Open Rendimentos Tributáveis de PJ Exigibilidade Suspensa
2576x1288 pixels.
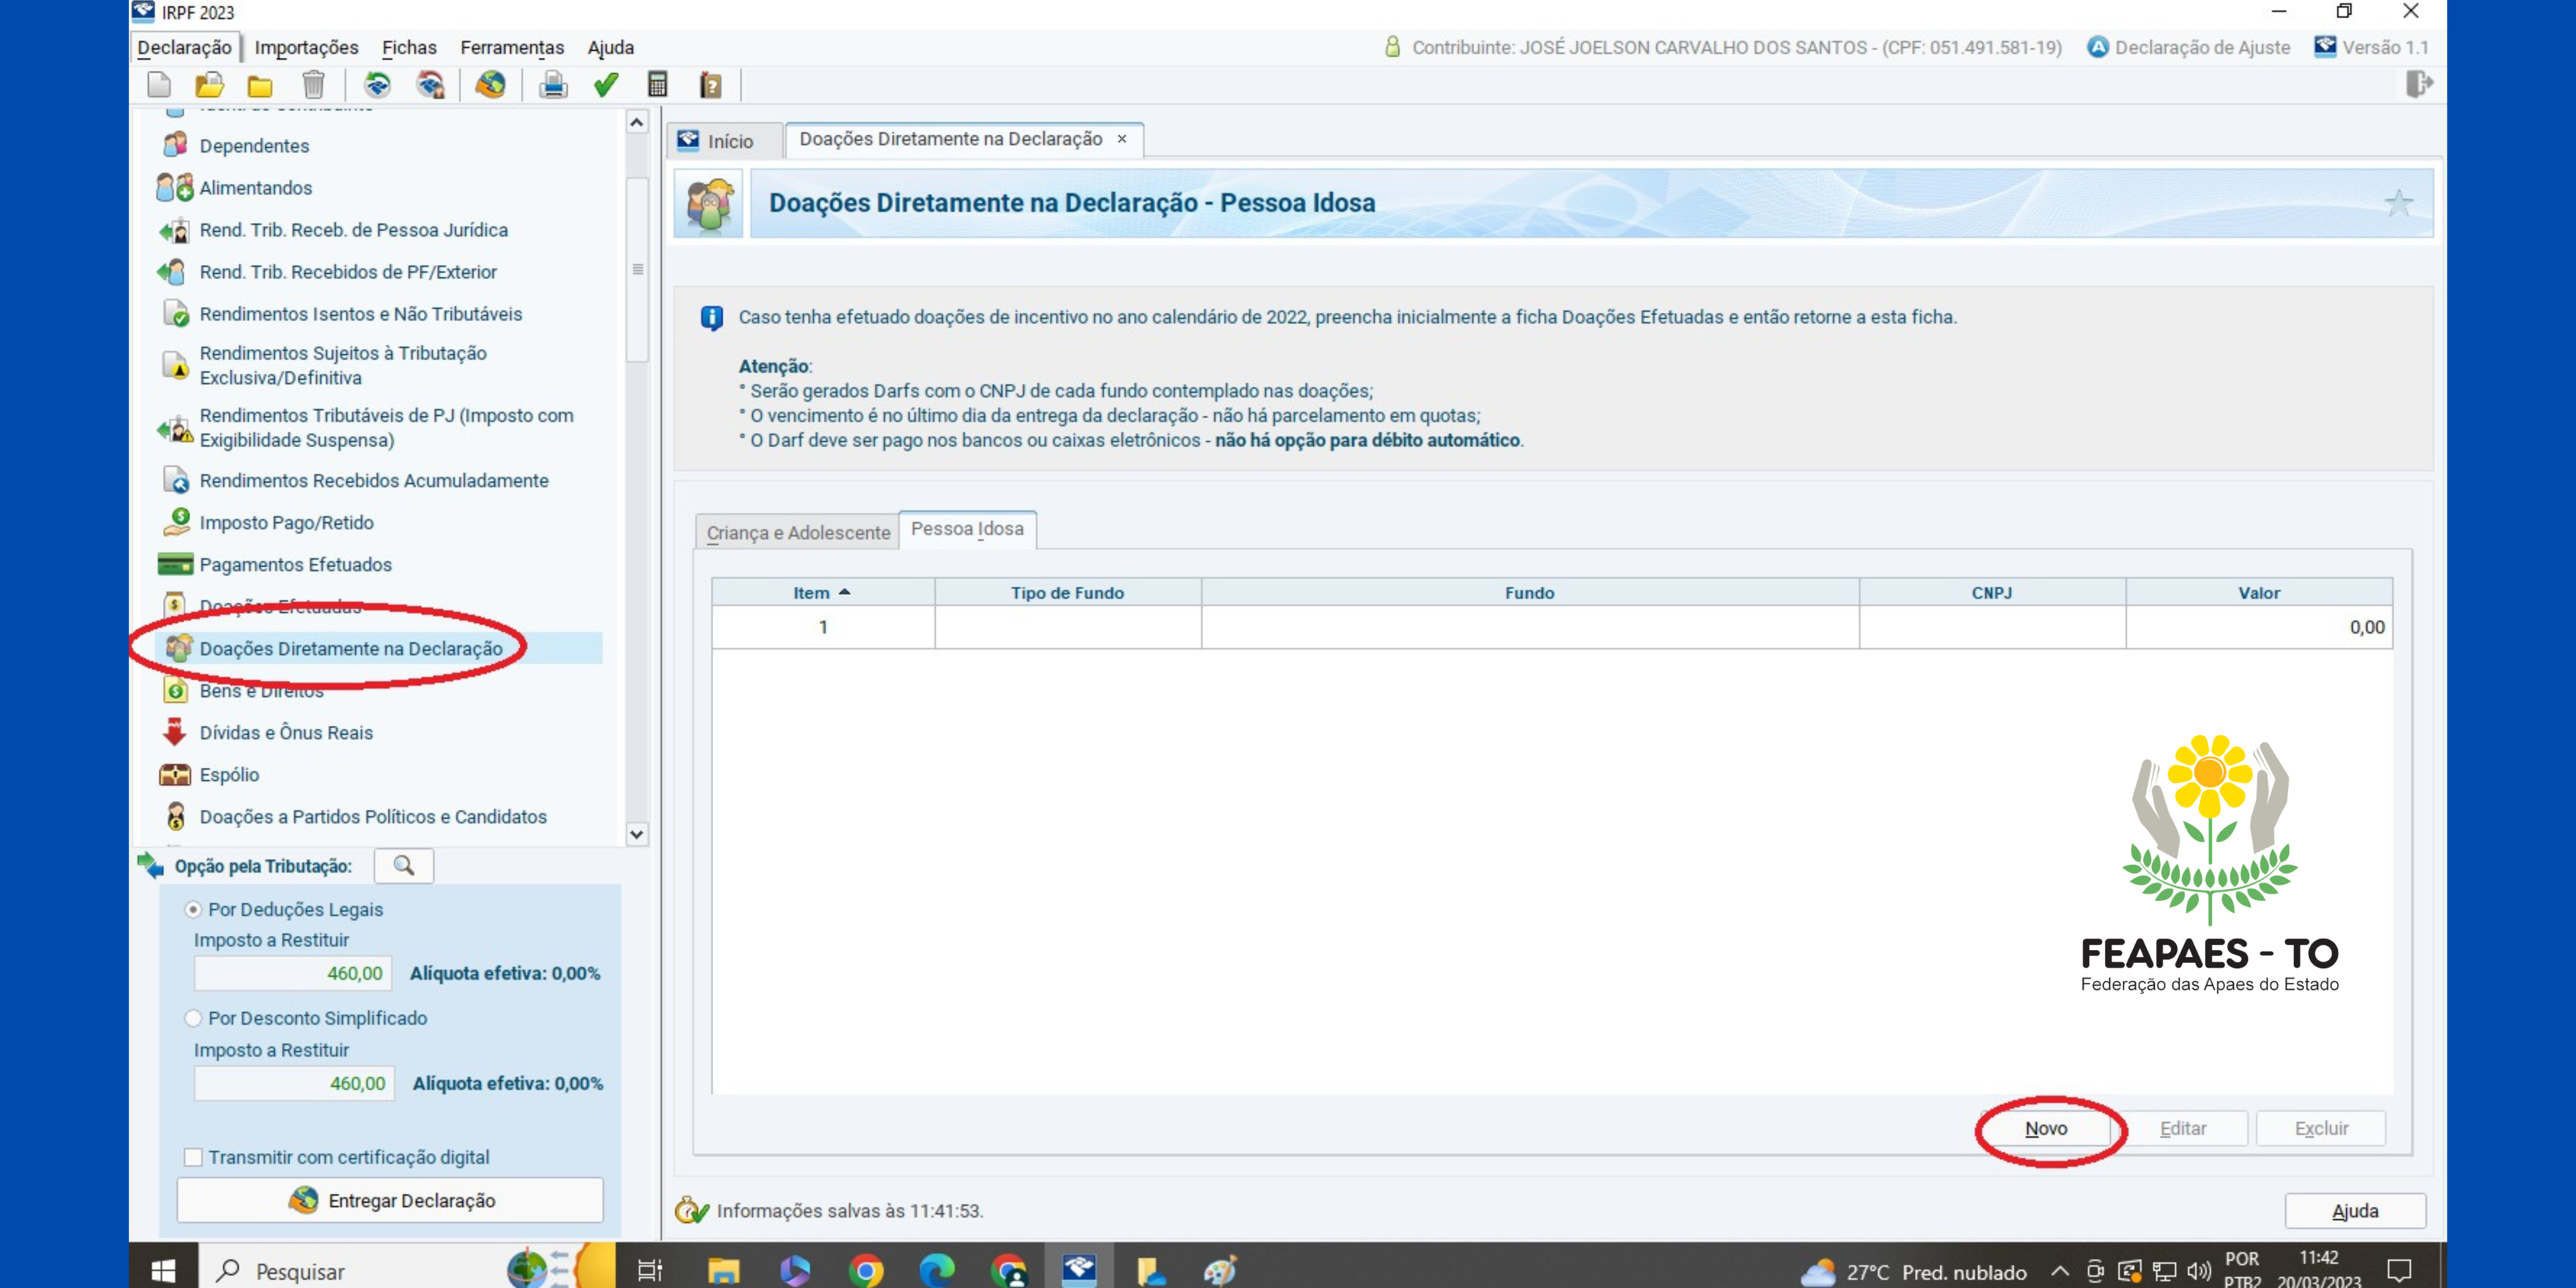click(386, 428)
